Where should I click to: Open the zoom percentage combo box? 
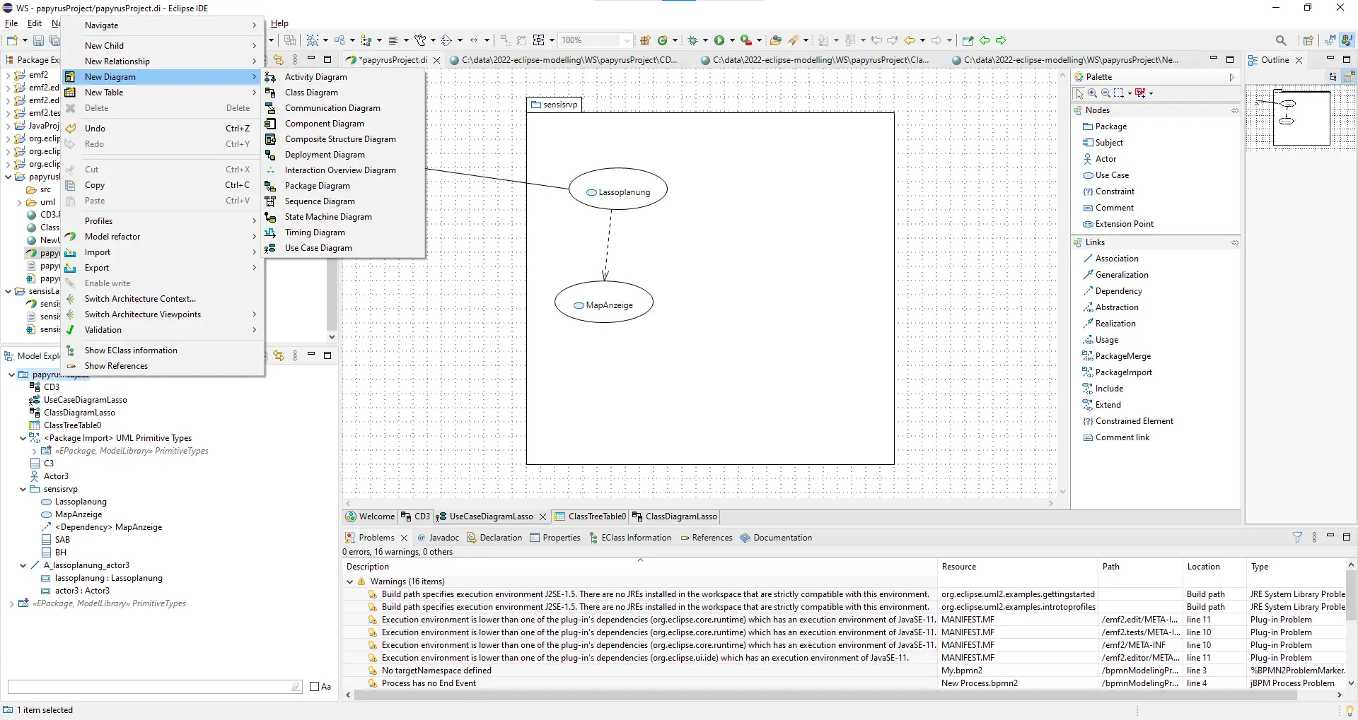pos(627,40)
